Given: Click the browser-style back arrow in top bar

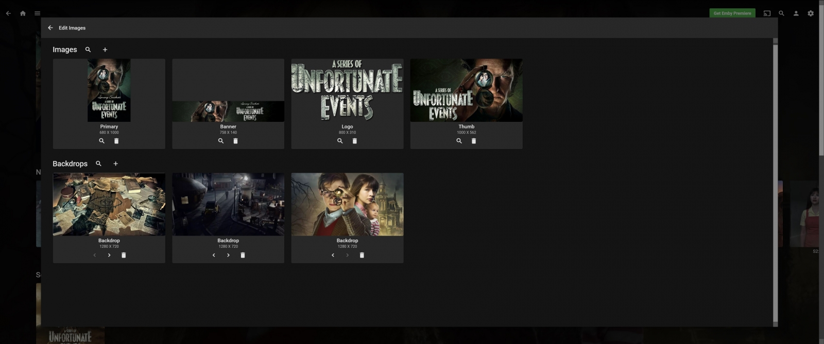Looking at the screenshot, I should [x=8, y=13].
